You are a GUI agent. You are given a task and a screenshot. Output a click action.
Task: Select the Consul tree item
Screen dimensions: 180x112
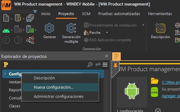15,98
